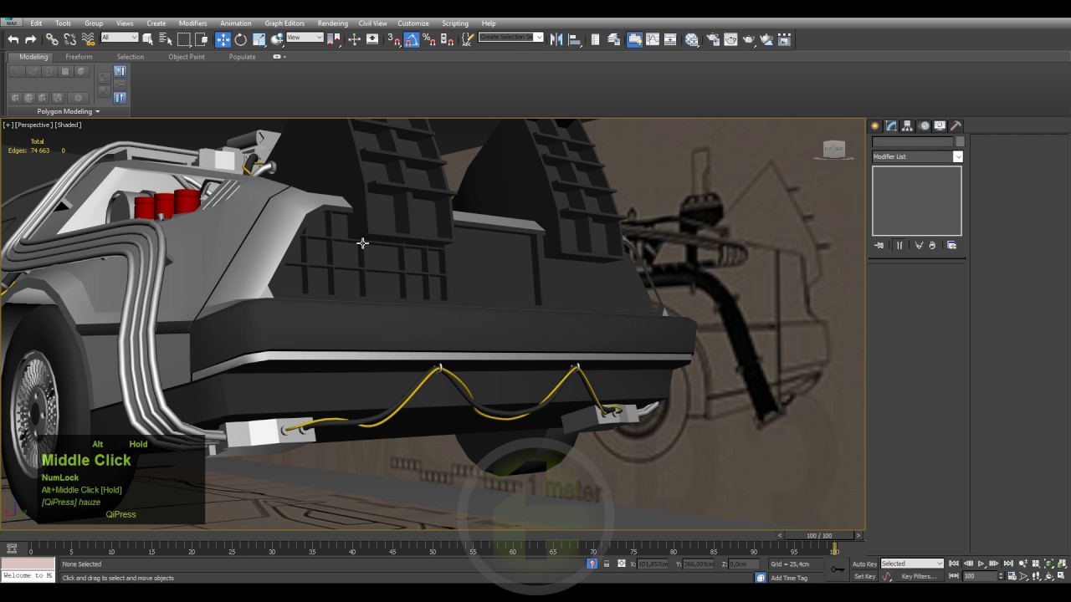Click the Mirror tool icon
Image resolution: width=1071 pixels, height=602 pixels.
pyautogui.click(x=556, y=39)
